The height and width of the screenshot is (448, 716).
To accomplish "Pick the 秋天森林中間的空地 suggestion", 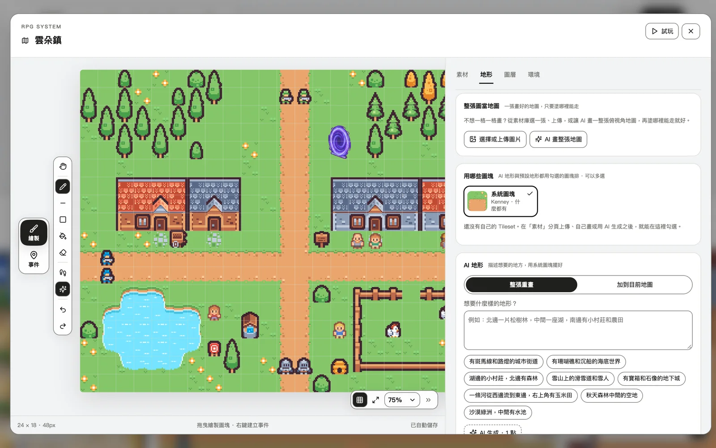I will pyautogui.click(x=612, y=396).
